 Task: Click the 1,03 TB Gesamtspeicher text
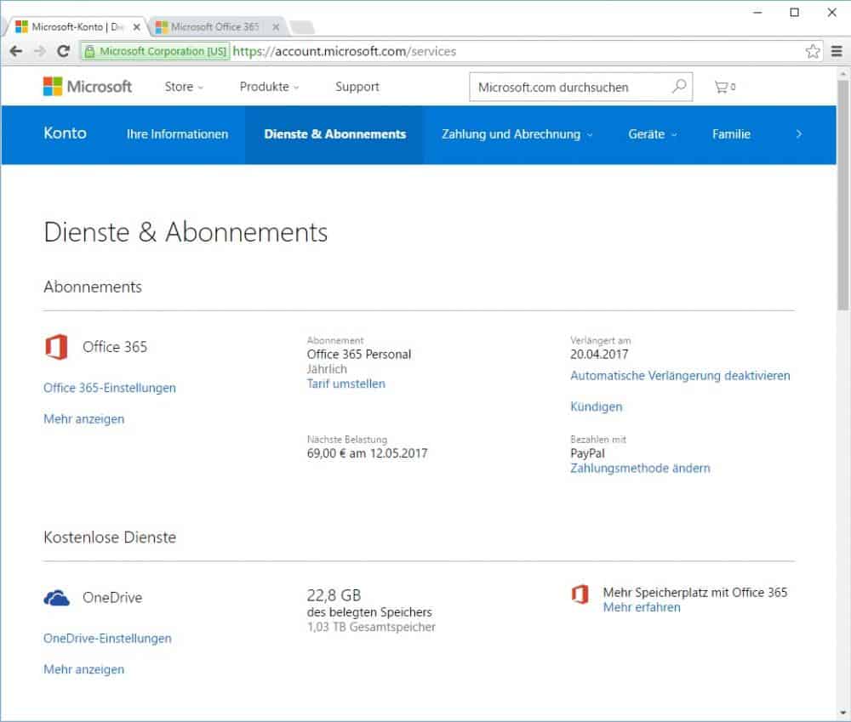tap(371, 627)
